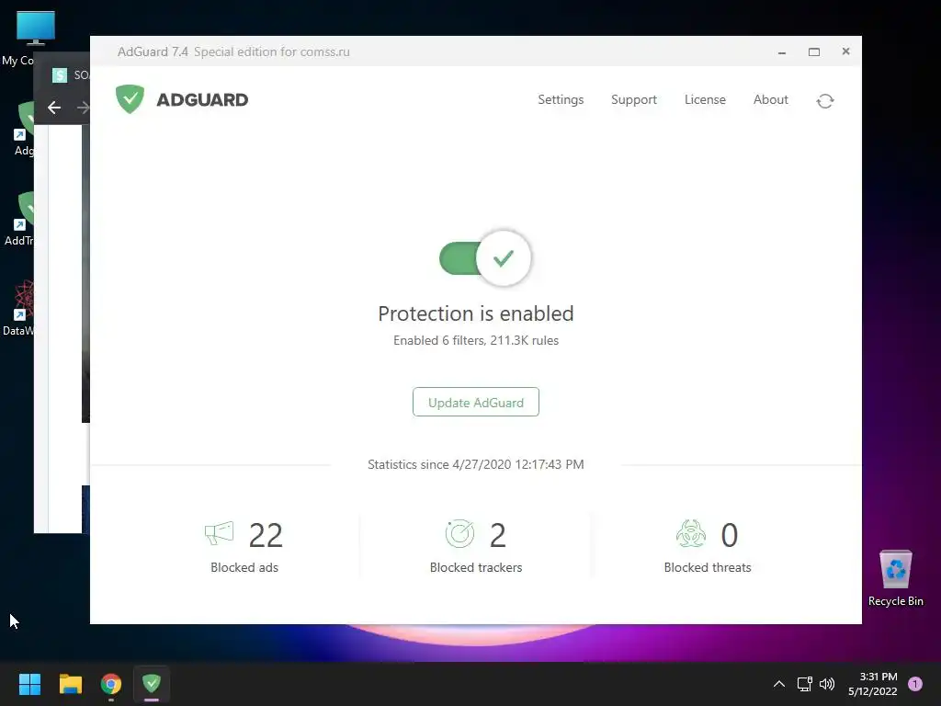Click the Protection is enabled text
This screenshot has width=941, height=706.
point(476,313)
